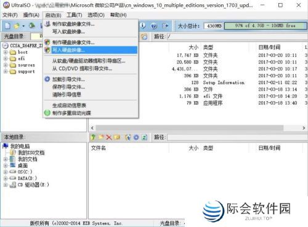The height and width of the screenshot is (227, 308).
Task: Open the 选项(O) menu
Action: click(96, 15)
